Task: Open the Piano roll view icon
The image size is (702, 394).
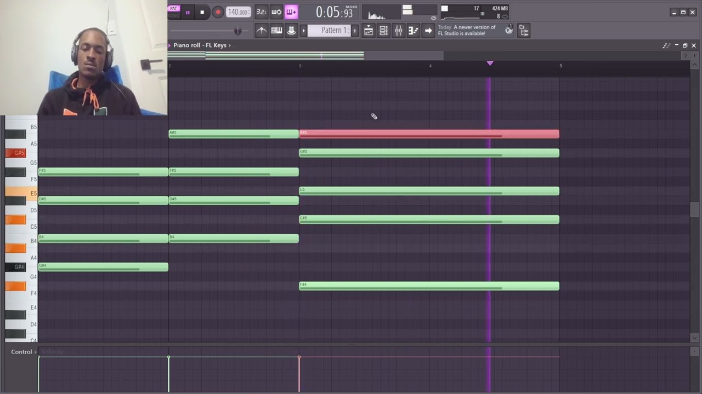Action: coord(413,31)
